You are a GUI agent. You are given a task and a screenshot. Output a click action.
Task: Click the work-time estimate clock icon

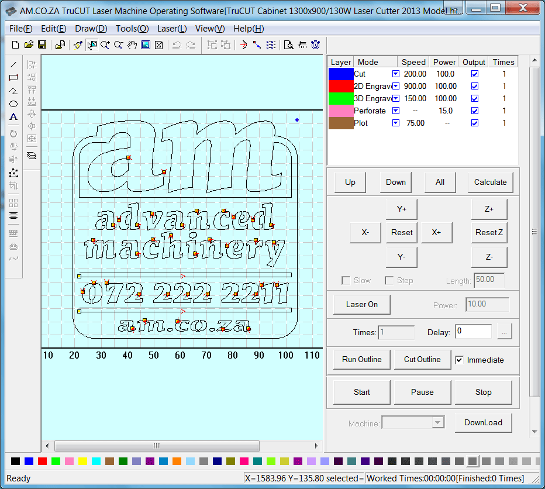pyautogui.click(x=315, y=45)
